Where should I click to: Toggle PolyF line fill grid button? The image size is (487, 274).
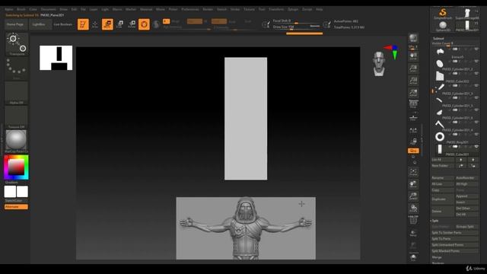[413, 220]
